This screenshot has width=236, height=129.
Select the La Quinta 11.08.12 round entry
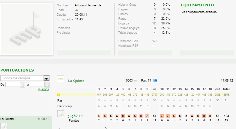tap(26, 119)
